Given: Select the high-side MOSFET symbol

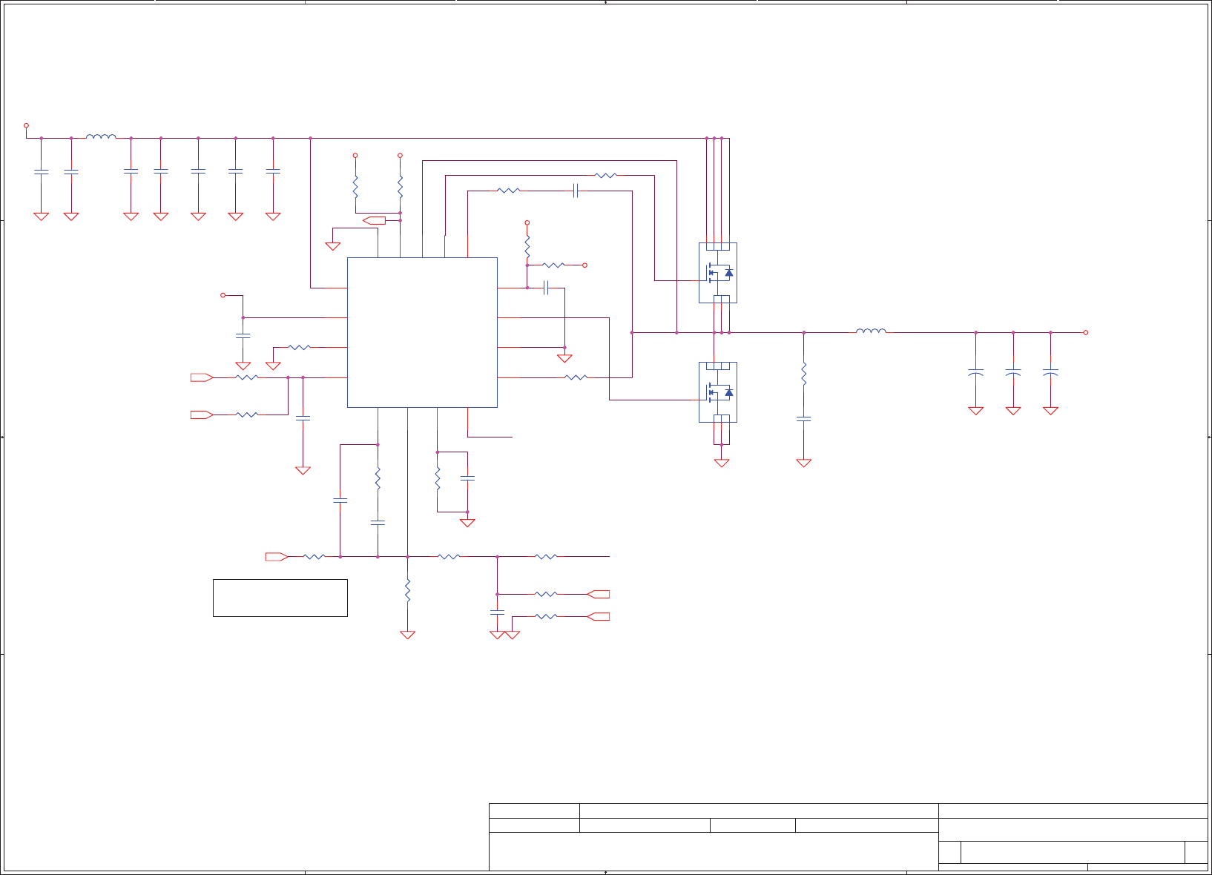Looking at the screenshot, I should tap(718, 273).
